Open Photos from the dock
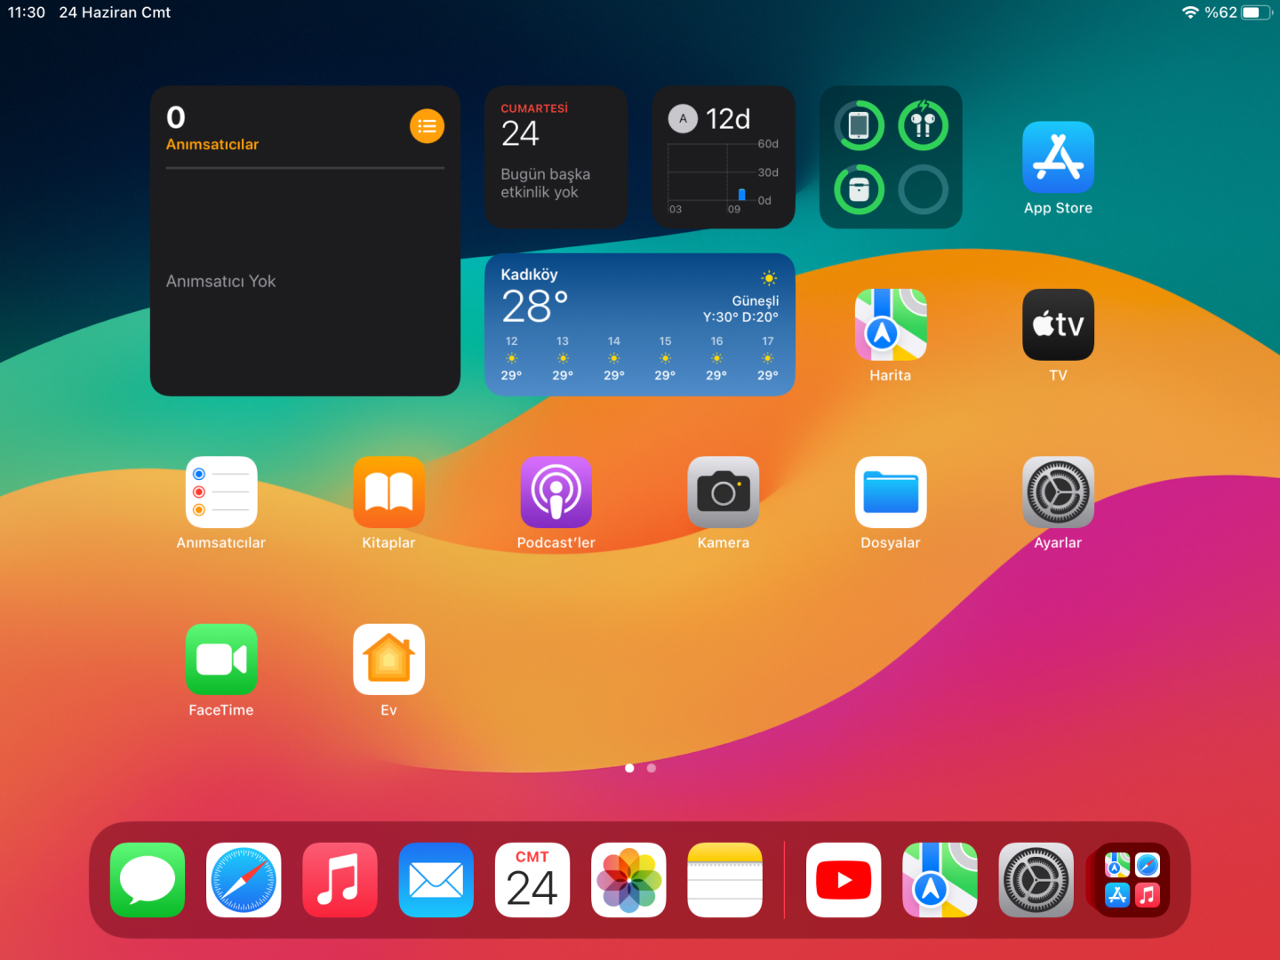This screenshot has height=960, width=1280. [628, 880]
